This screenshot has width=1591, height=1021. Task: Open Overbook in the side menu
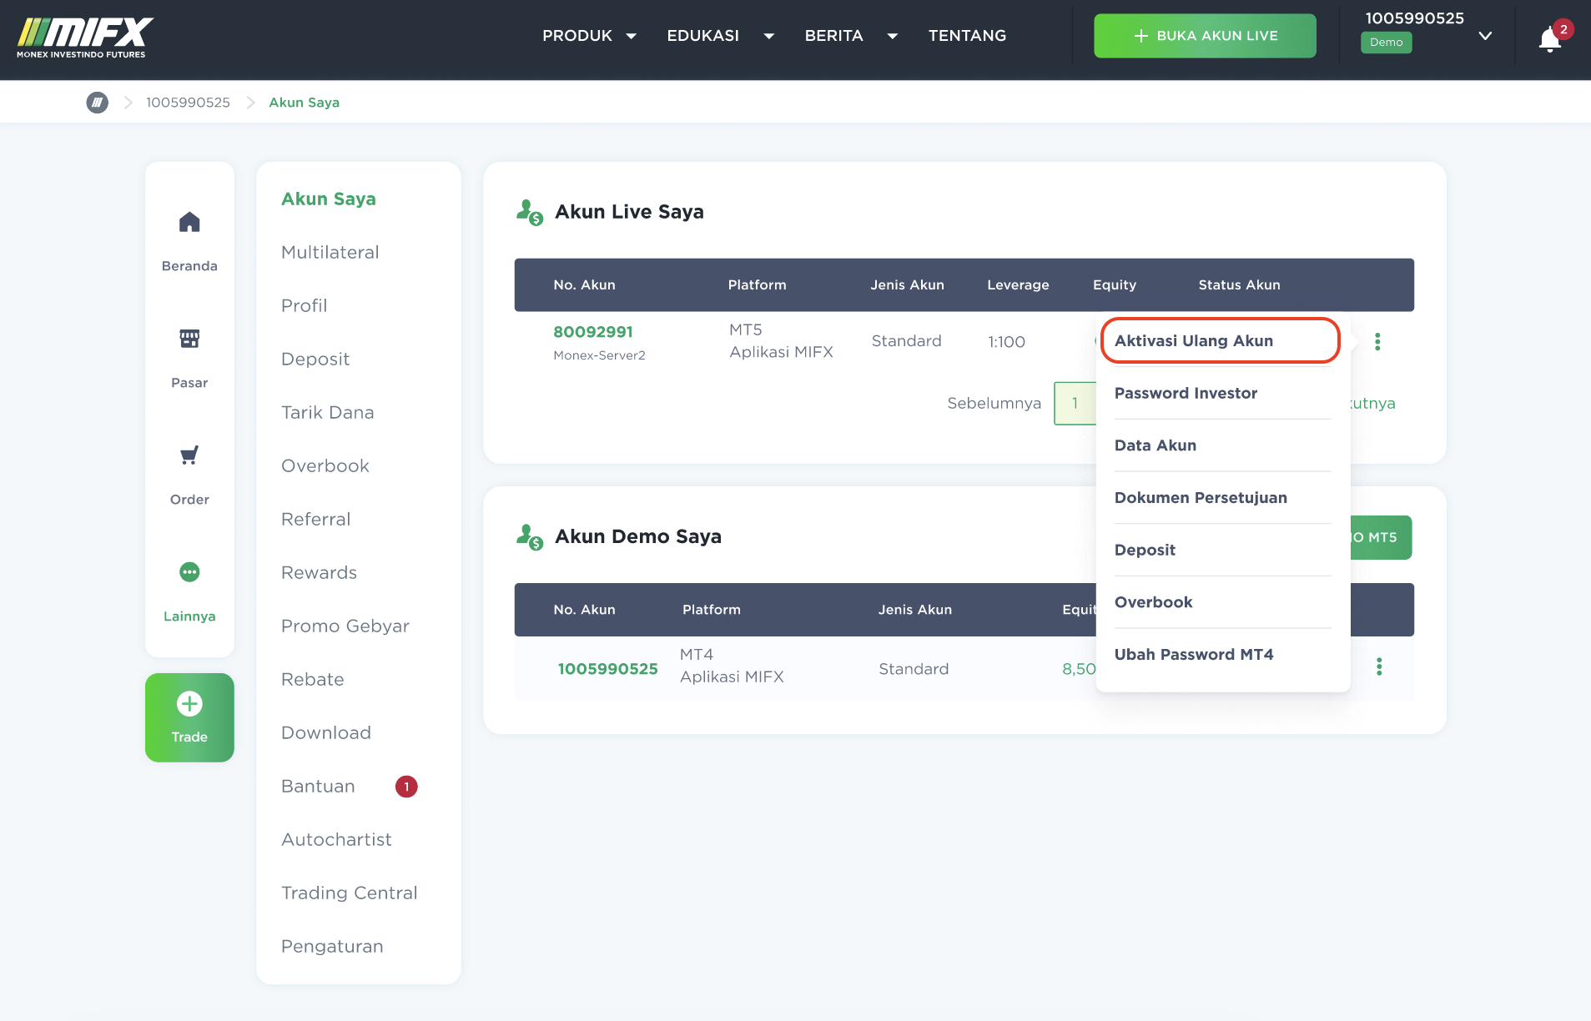pos(325,465)
